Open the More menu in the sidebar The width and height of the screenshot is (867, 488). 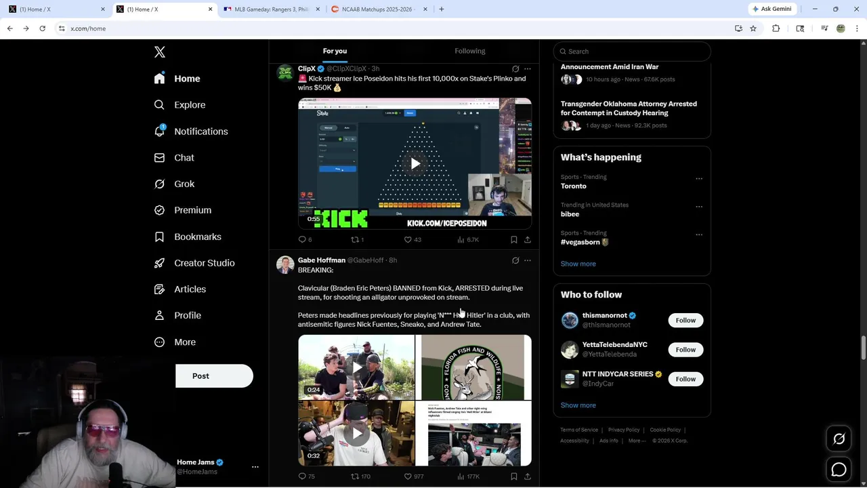(x=175, y=342)
